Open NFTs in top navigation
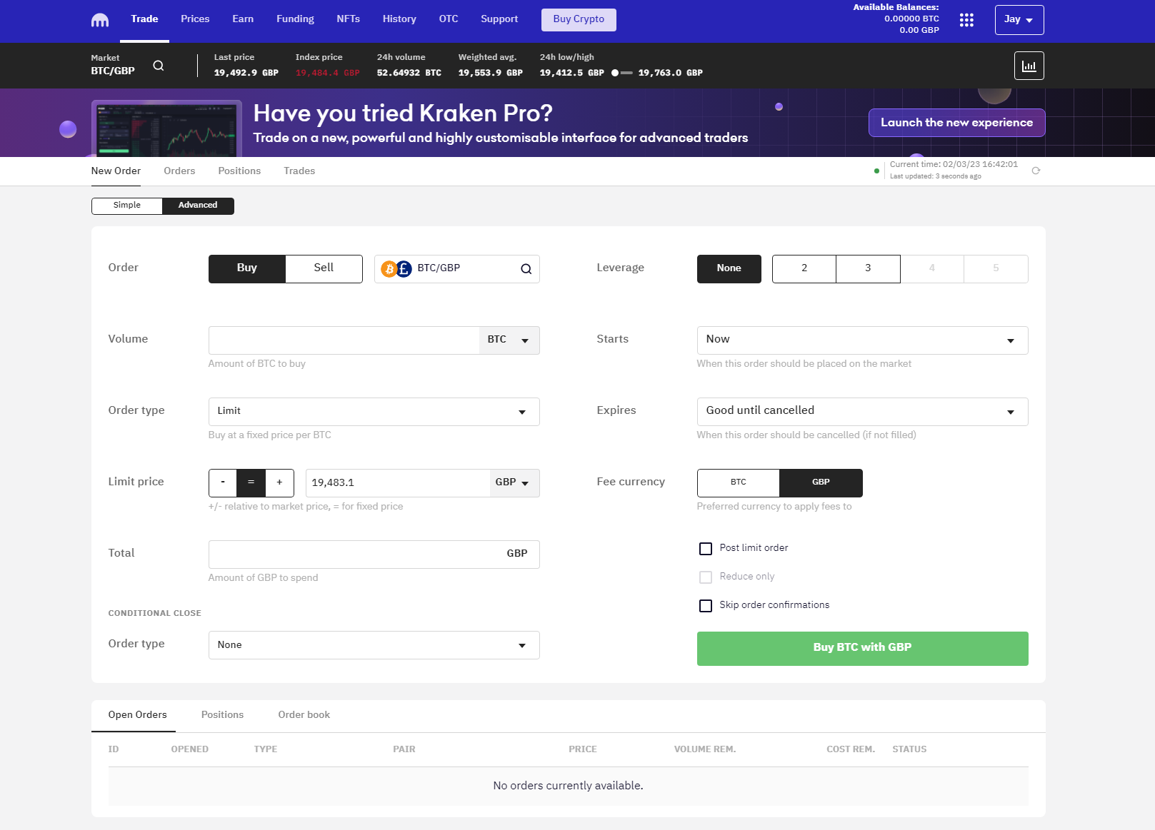1155x830 pixels. (348, 19)
